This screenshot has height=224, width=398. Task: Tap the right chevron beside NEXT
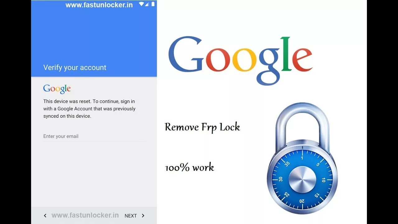(x=143, y=216)
